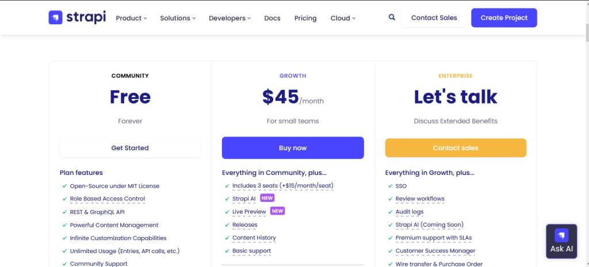
Task: Click the Let's talk heading
Action: pos(456,97)
